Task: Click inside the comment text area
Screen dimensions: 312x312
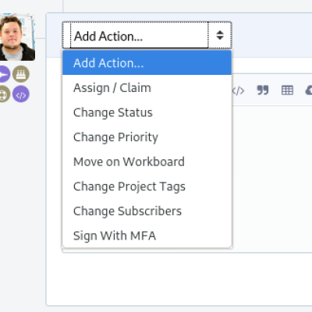Action: click(x=271, y=178)
